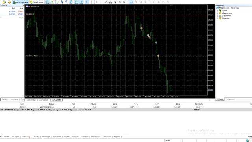
Task: Expand the Индикаторы node in Navigator
Action: (x=217, y=13)
